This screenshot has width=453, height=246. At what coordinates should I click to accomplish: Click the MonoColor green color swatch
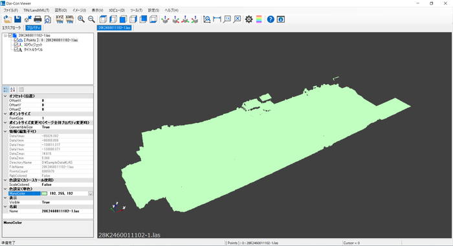pos(44,194)
